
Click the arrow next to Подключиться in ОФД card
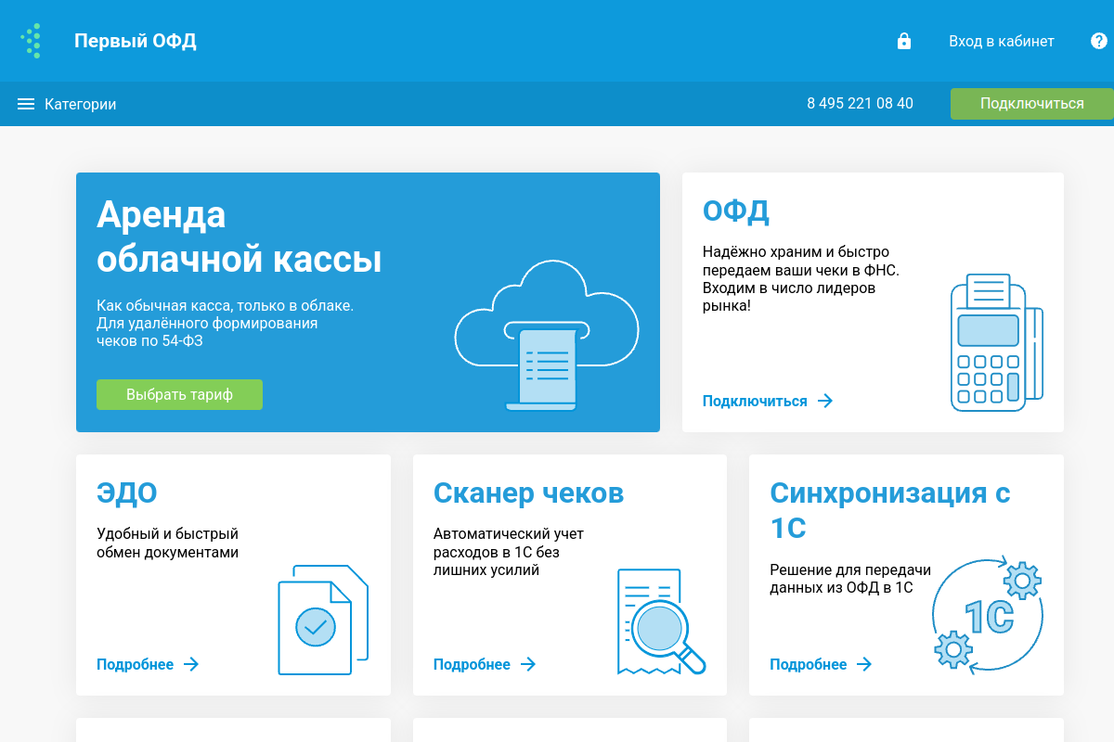(x=824, y=401)
